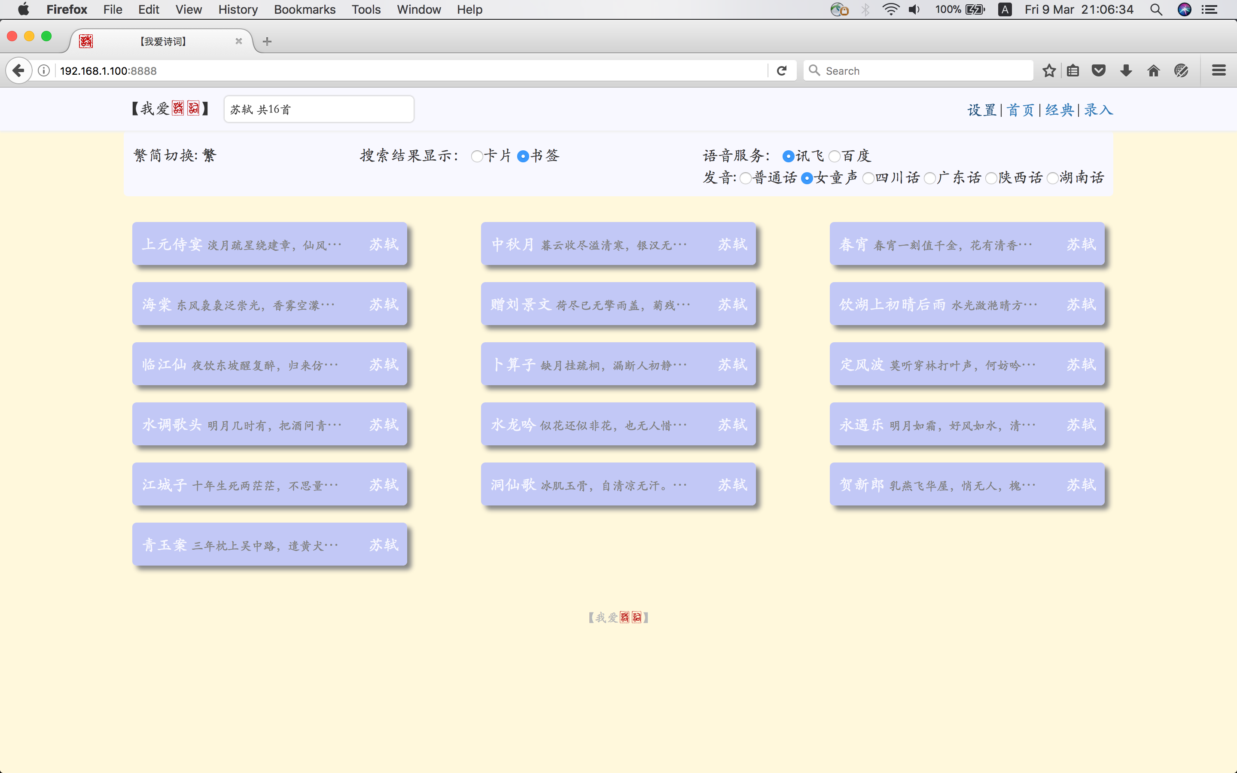Viewport: 1237px width, 773px height.
Task: Open Firefox hamburger menu
Action: tap(1219, 70)
